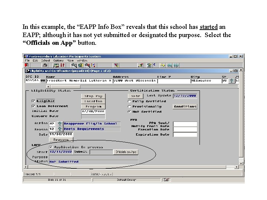Click the previous record double-left arrow icon
The height and width of the screenshot is (200, 267).
[x=169, y=65]
